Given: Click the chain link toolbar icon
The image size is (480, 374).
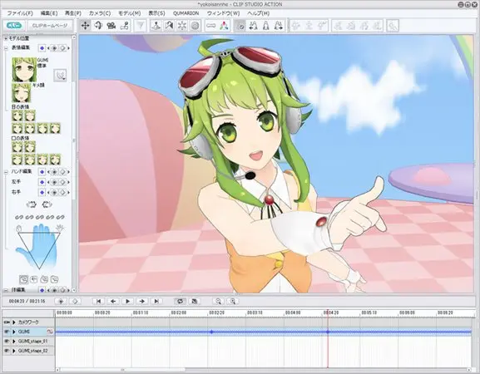Looking at the screenshot, I should [210, 26].
